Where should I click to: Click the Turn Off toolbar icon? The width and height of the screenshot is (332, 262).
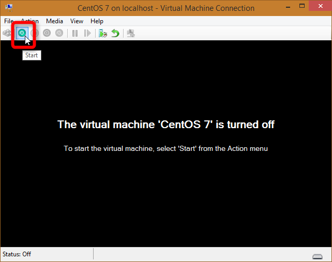(x=35, y=33)
